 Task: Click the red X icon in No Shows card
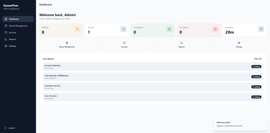point(215,29)
